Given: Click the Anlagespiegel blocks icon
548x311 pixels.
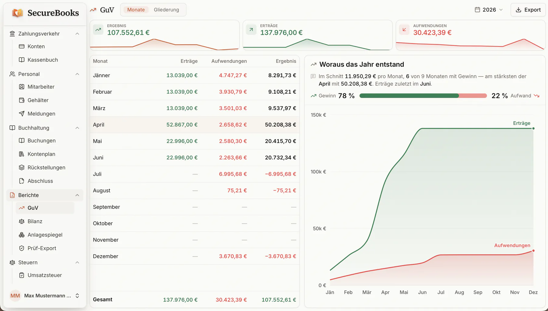Looking at the screenshot, I should (22, 235).
